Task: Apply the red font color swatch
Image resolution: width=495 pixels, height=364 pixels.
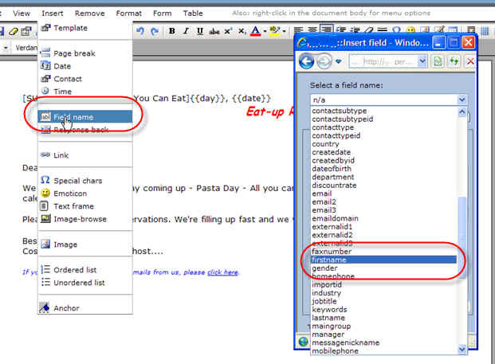Action: tap(255, 31)
